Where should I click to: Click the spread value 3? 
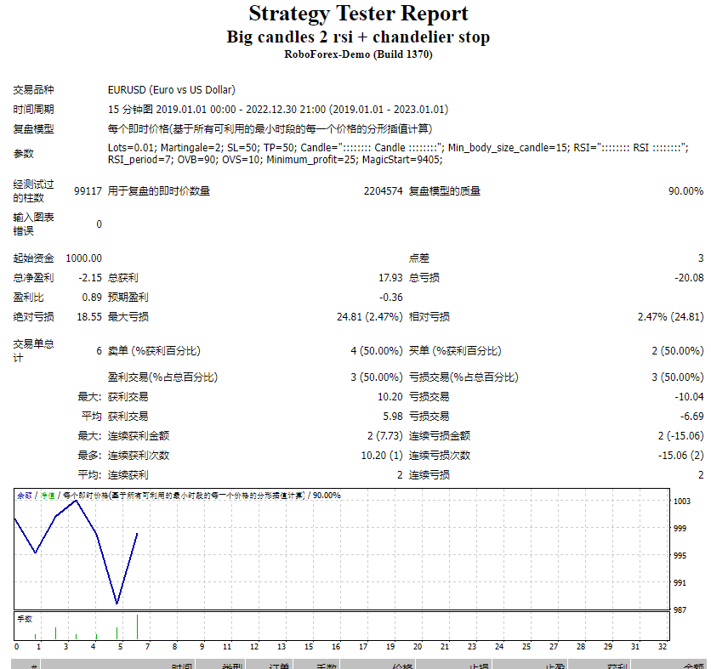[701, 258]
